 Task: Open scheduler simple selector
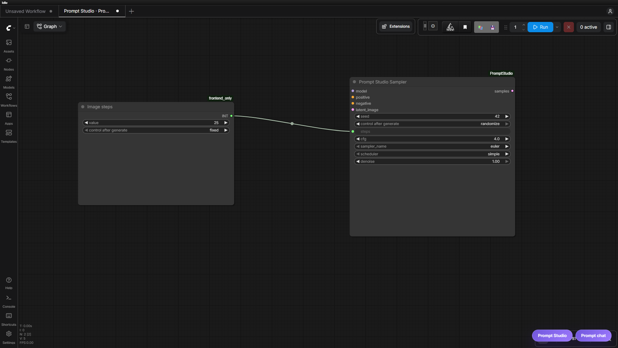click(432, 154)
